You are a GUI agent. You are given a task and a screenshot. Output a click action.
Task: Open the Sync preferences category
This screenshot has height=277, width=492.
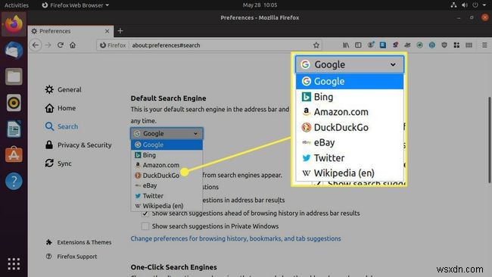(x=58, y=163)
